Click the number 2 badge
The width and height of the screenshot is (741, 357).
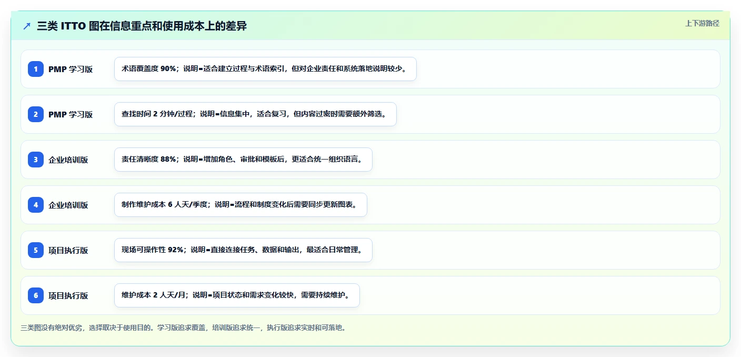(x=36, y=114)
